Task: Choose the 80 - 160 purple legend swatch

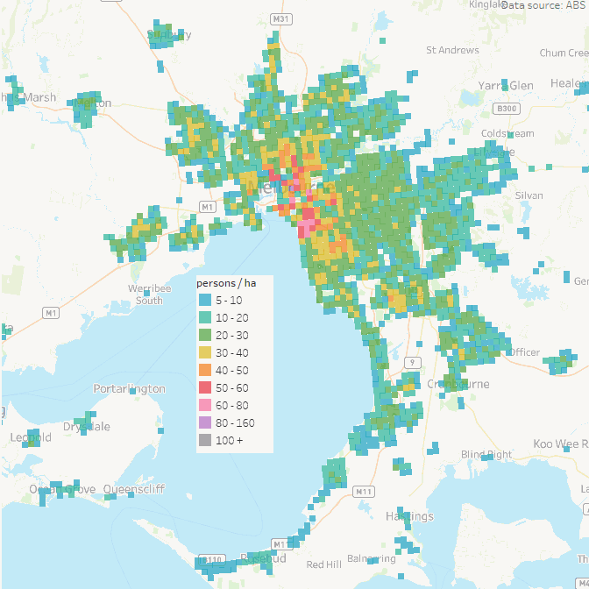Action: (205, 422)
